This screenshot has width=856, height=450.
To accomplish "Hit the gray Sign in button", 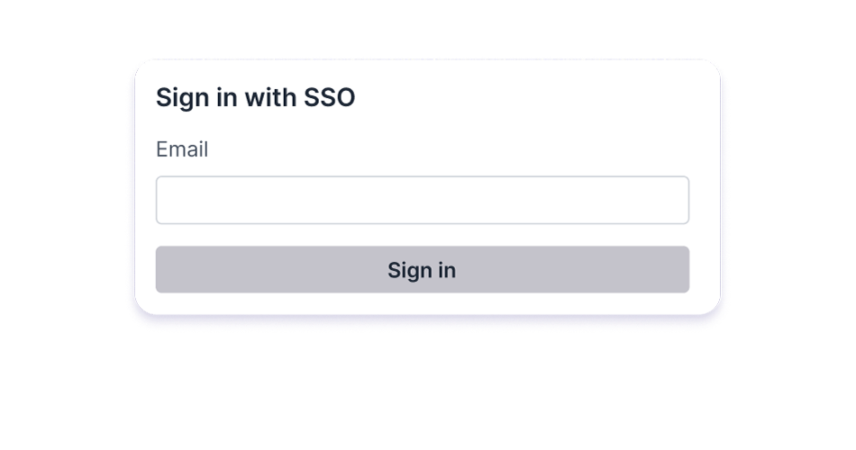I will [x=422, y=270].
